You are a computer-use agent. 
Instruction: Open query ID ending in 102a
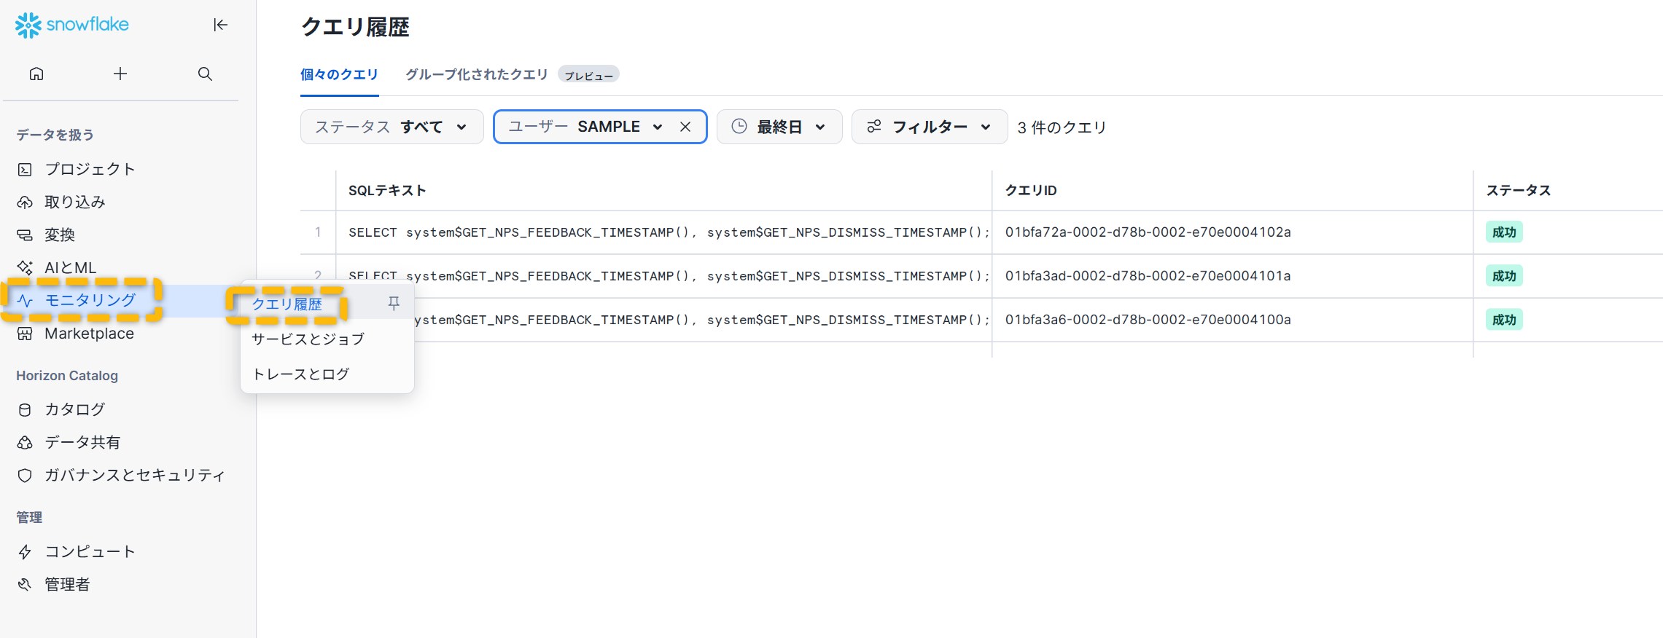pos(1148,232)
